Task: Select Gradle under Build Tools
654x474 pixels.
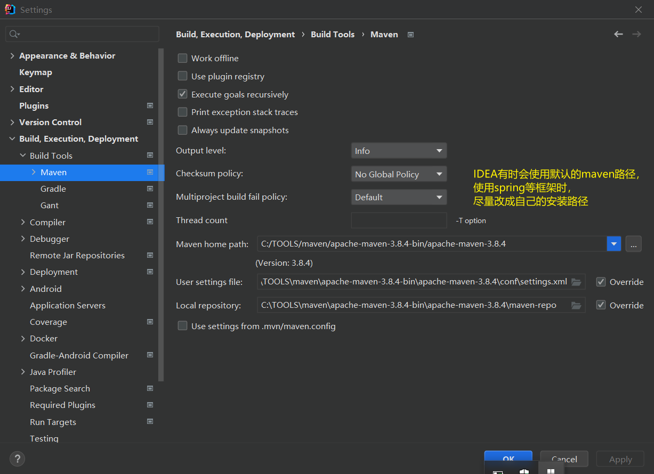Action: 53,189
